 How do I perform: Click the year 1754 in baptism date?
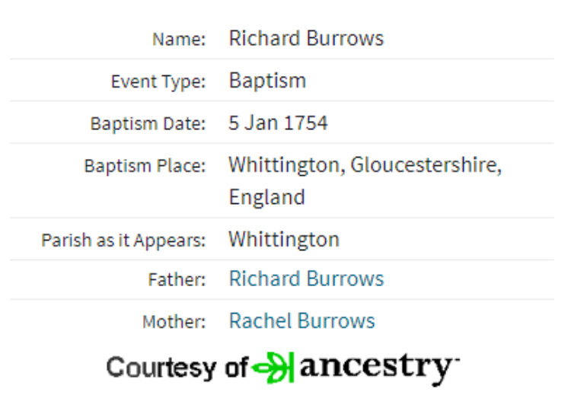(305, 123)
